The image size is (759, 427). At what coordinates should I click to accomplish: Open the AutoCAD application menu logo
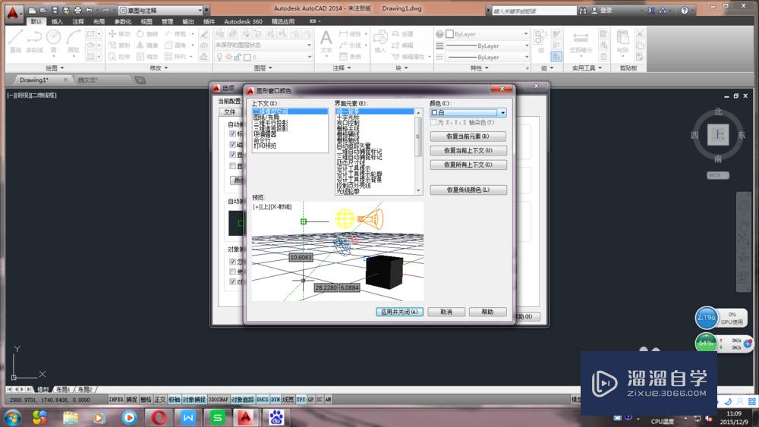coord(13,14)
